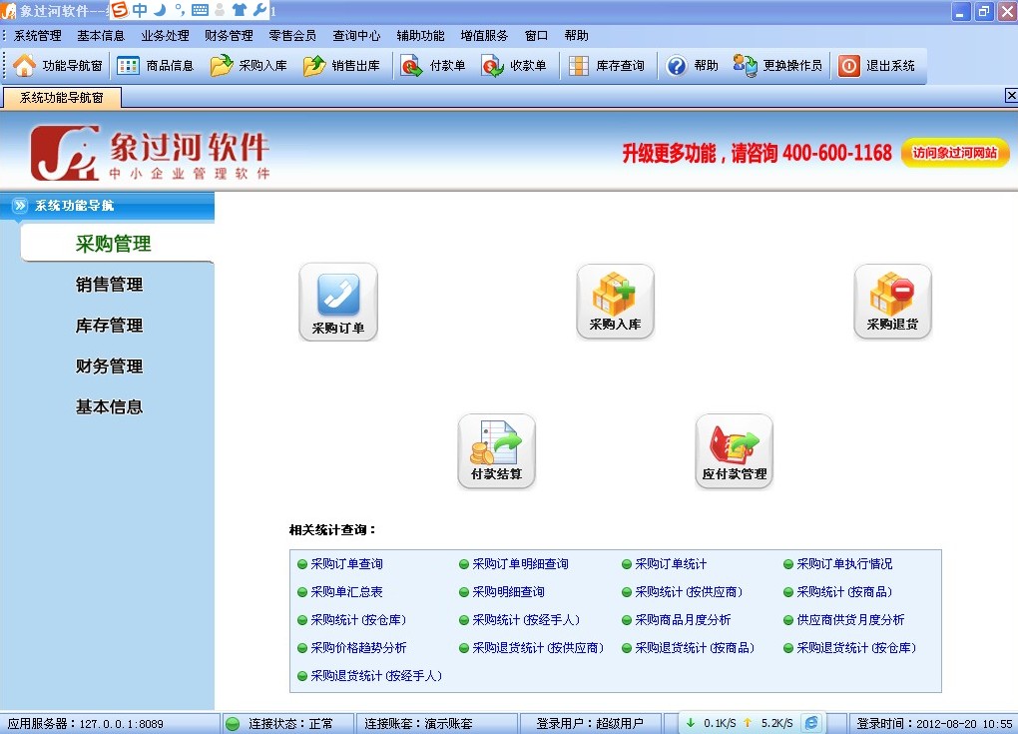Open the 财务管理 menu
The width and height of the screenshot is (1018, 734).
pos(229,35)
